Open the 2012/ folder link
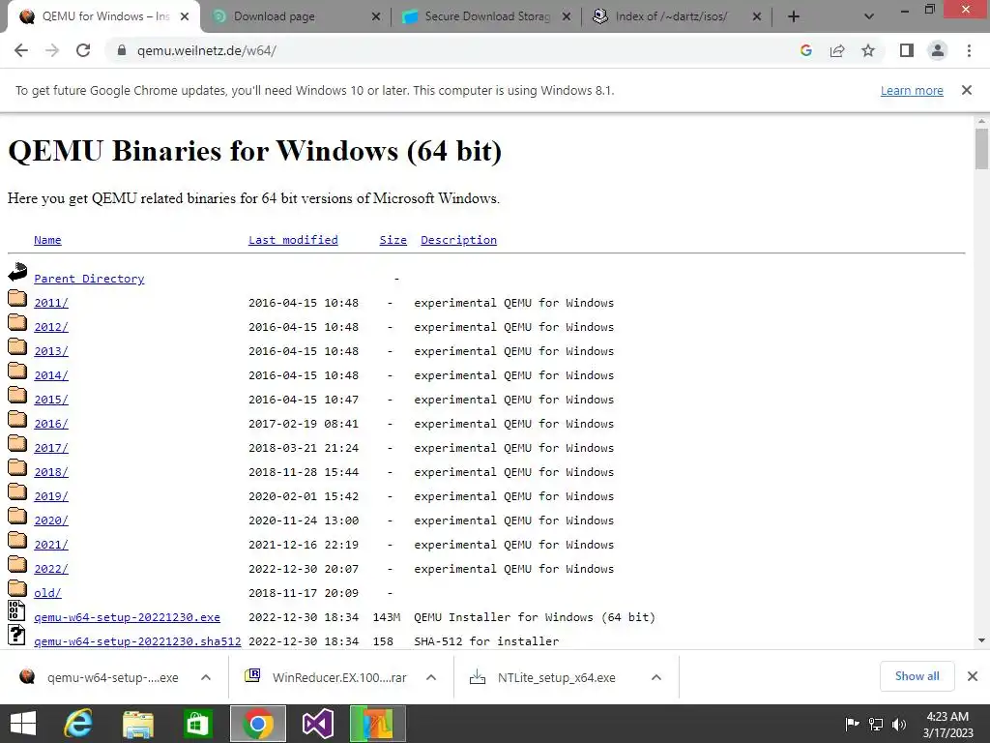Image resolution: width=990 pixels, height=743 pixels. [51, 327]
